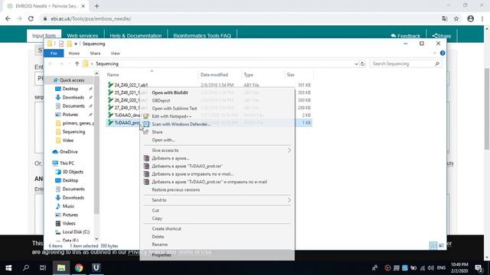The height and width of the screenshot is (275, 490).
Task: Open Chrome from the taskbar
Action: point(79,268)
